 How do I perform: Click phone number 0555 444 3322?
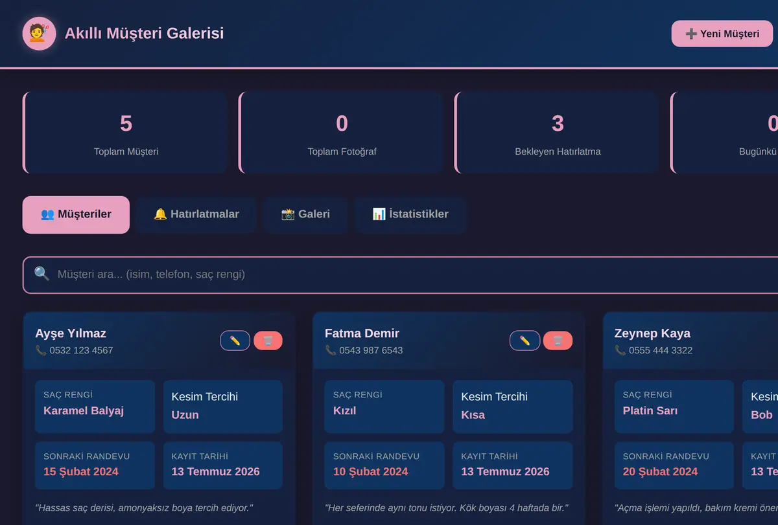coord(661,350)
